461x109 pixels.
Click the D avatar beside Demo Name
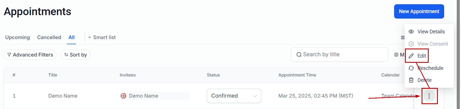[123, 96]
